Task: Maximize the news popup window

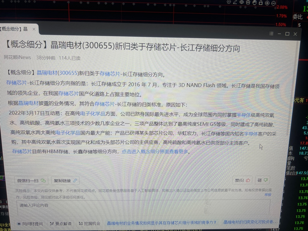Action: [x=287, y=34]
